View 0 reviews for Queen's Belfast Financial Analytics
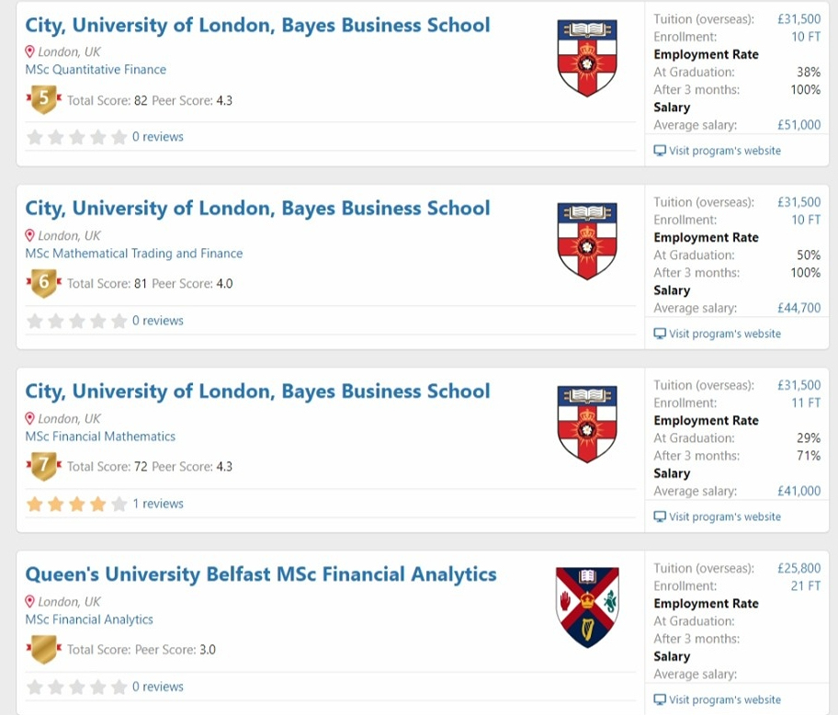The width and height of the screenshot is (838, 715). pos(158,687)
